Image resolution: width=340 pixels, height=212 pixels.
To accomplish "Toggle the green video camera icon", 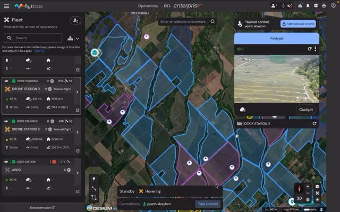I will click(x=240, y=49).
